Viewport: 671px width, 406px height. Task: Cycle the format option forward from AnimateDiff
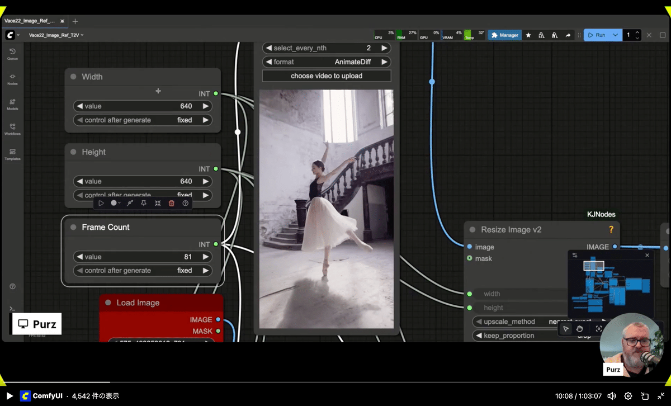coord(384,62)
